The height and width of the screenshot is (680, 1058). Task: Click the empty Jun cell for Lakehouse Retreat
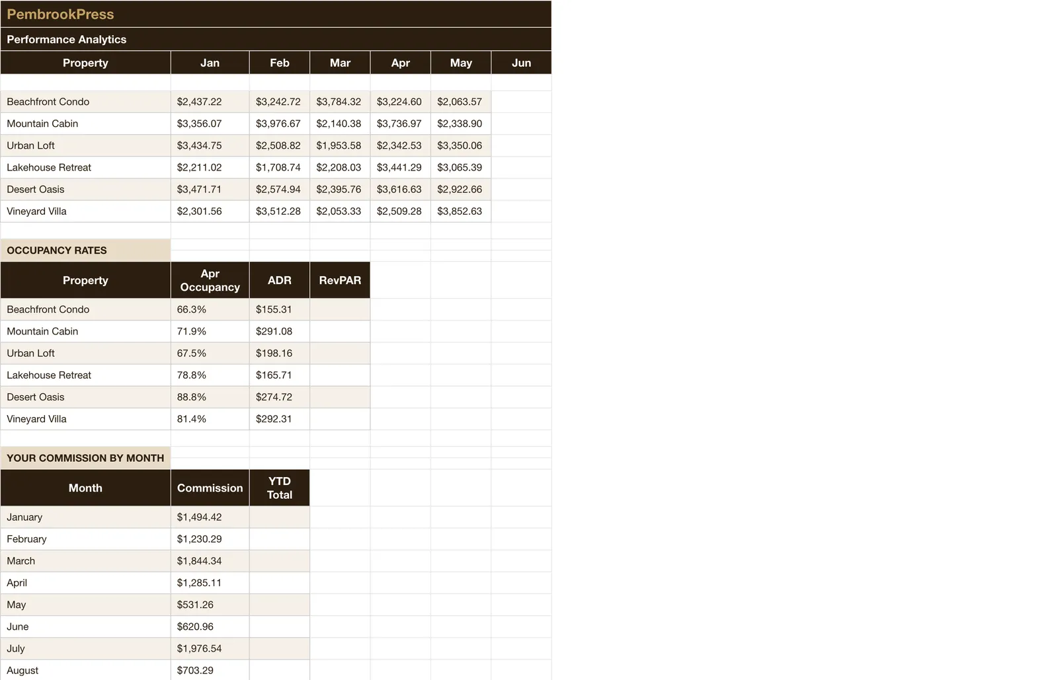(521, 167)
